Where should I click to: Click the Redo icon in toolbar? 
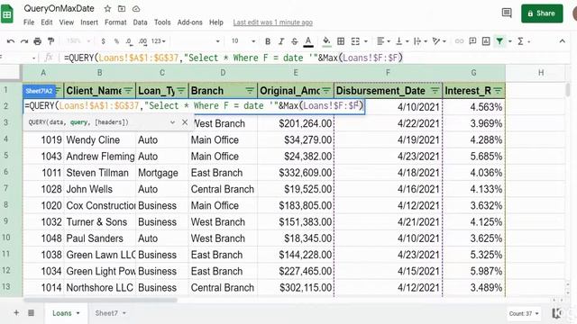[24, 41]
